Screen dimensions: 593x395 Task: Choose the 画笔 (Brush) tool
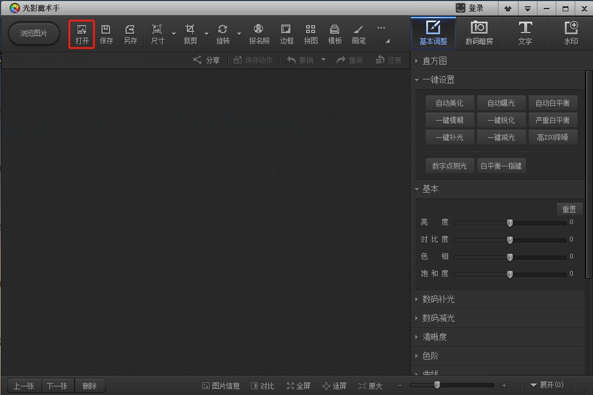coord(359,34)
